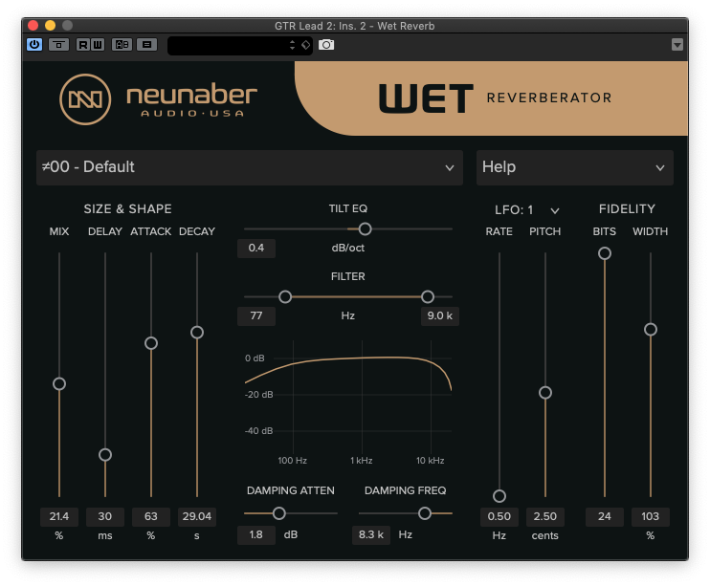Toggle the Write automation W button

pyautogui.click(x=98, y=44)
